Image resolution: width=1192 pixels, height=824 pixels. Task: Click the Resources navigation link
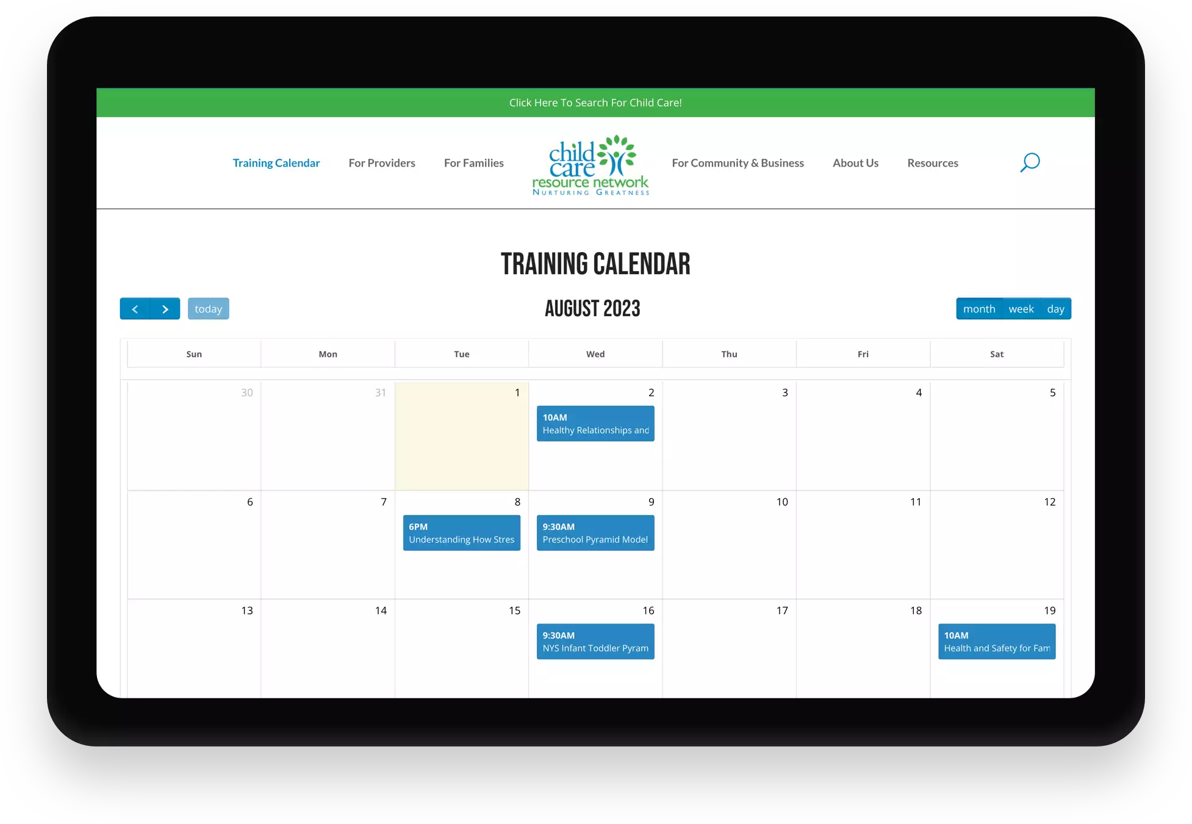(933, 162)
